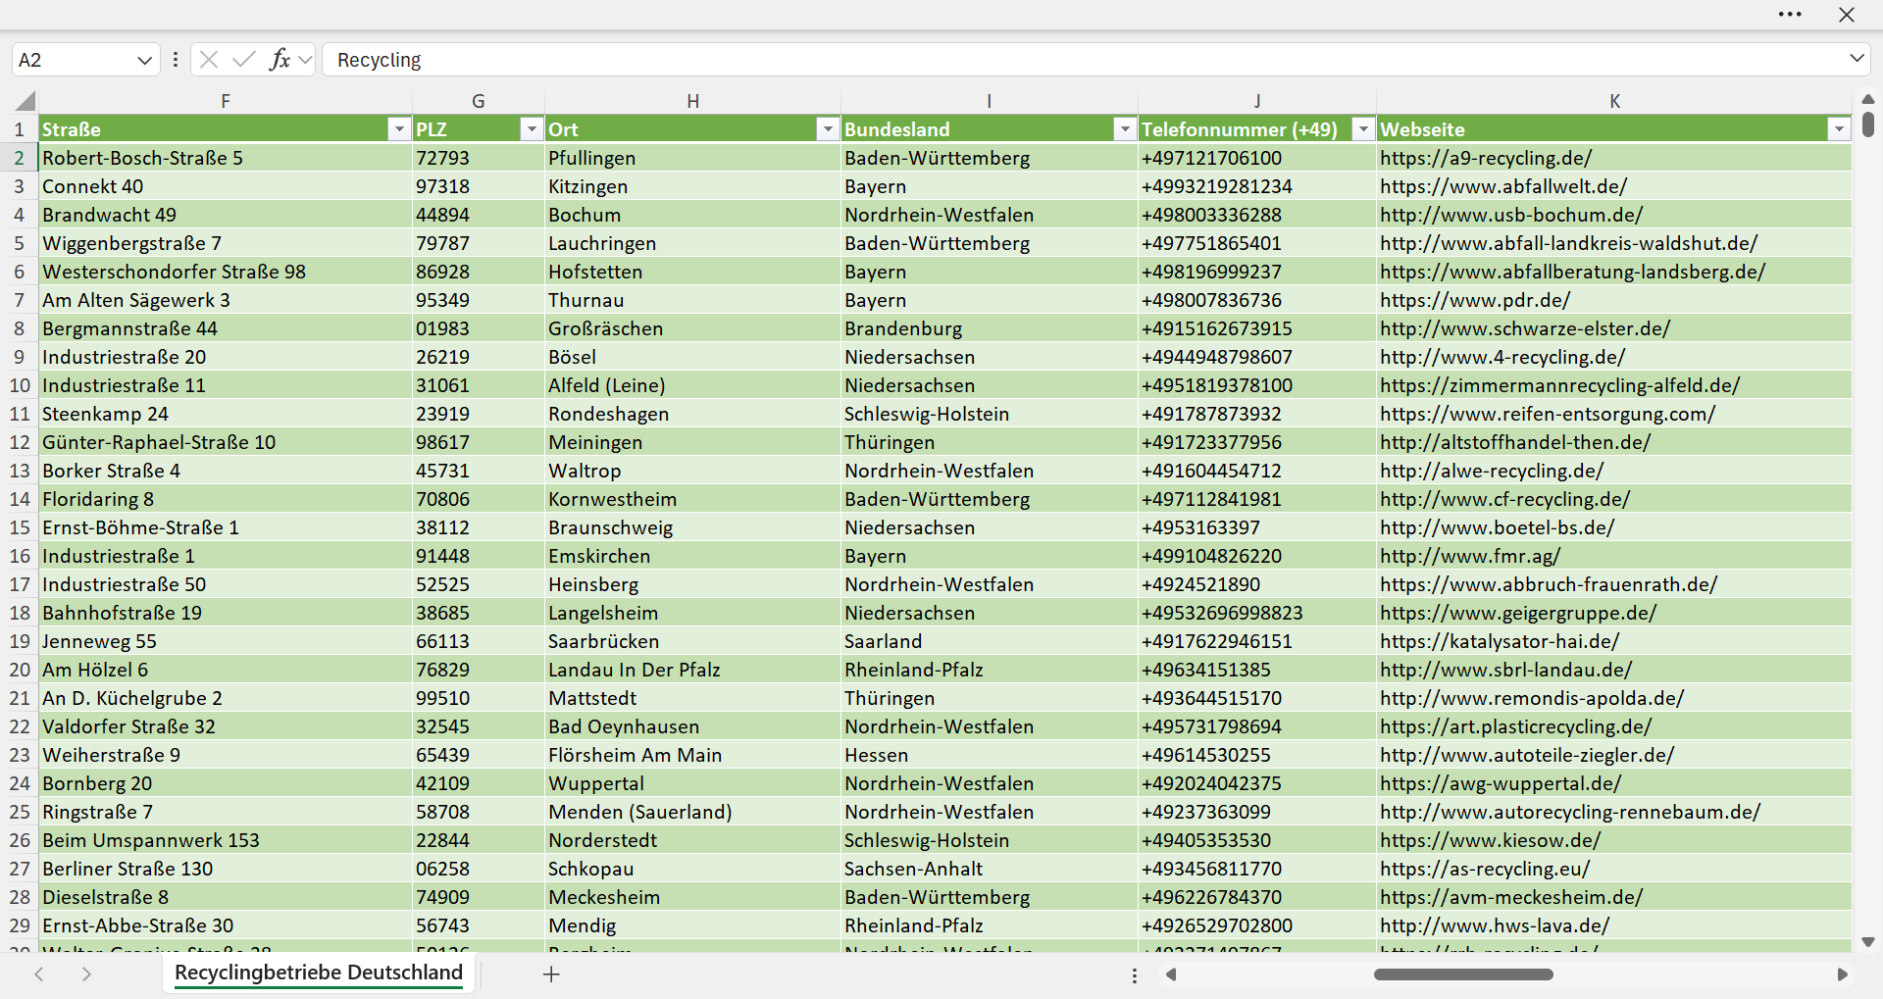1883x999 pixels.
Task: Select the Saarland cell
Action: coord(990,641)
